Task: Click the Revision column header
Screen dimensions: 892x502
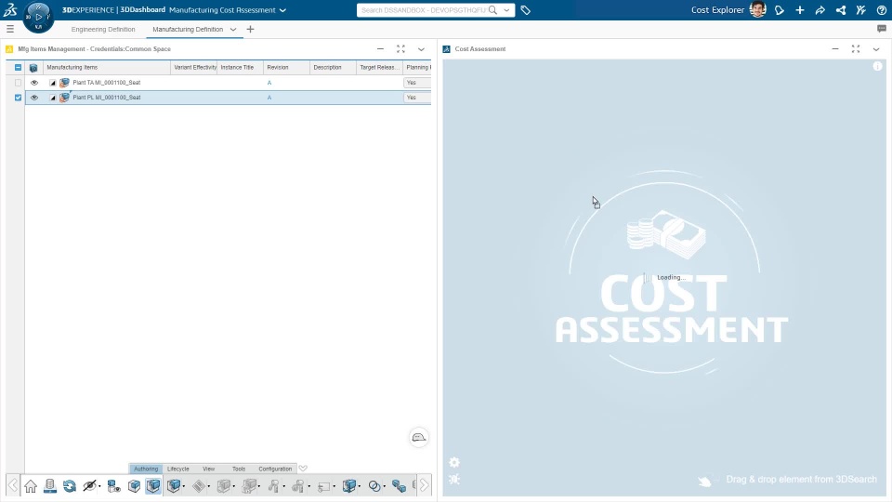Action: tap(287, 67)
